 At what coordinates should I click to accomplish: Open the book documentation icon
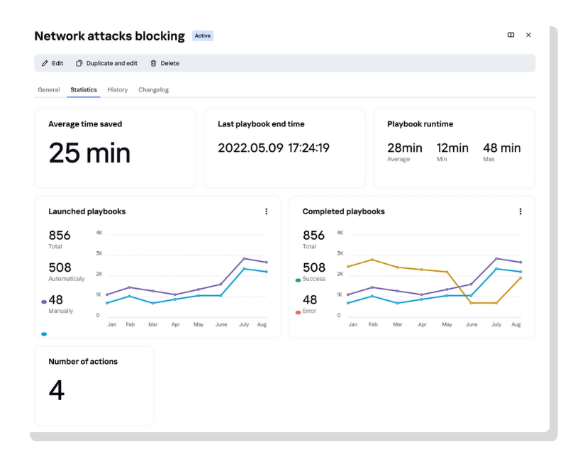pyautogui.click(x=511, y=35)
